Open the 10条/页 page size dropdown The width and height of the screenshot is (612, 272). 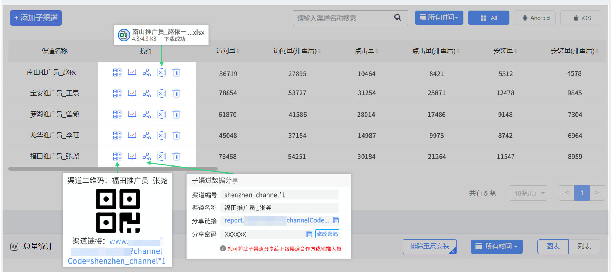tap(528, 193)
